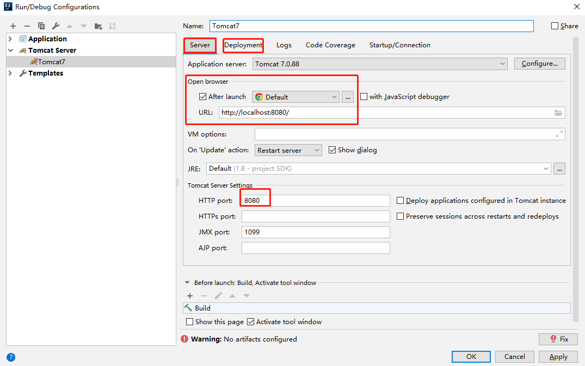Enable Preserve sessions across restarts and redeploys
Screen dimensions: 585x366
coord(401,216)
